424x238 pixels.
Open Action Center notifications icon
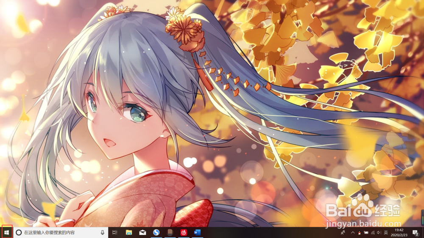coord(416,233)
